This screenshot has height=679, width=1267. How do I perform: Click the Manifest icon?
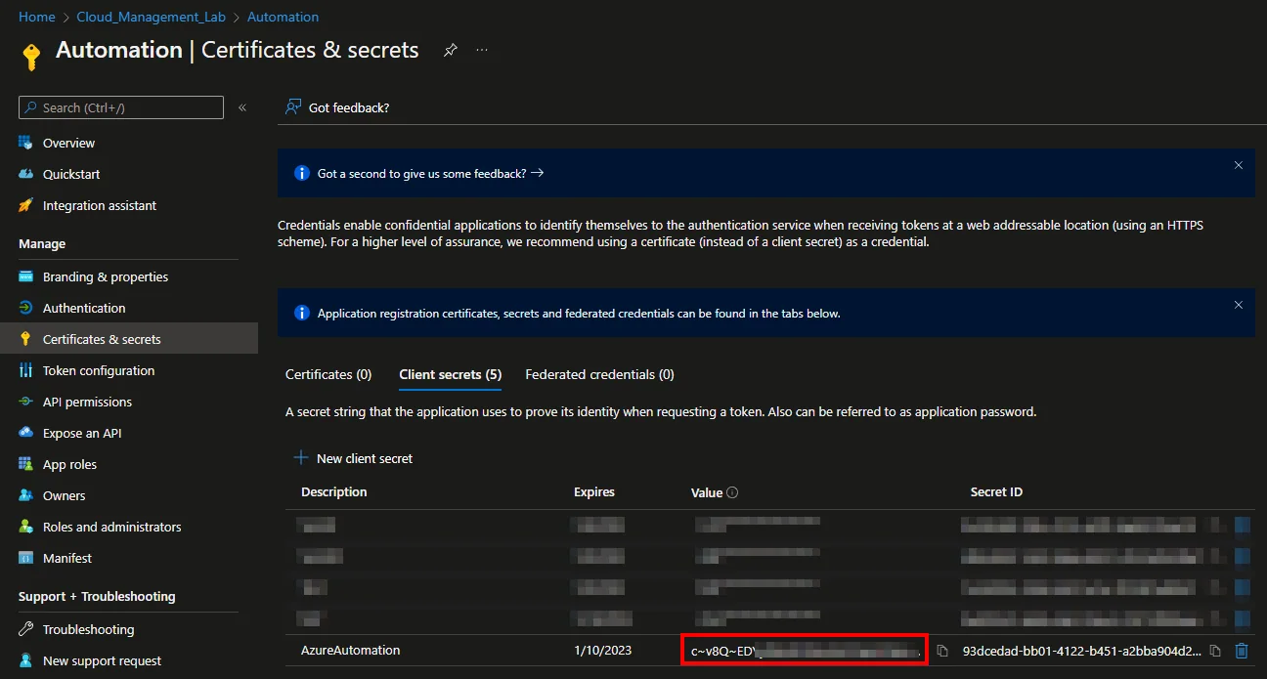click(25, 558)
